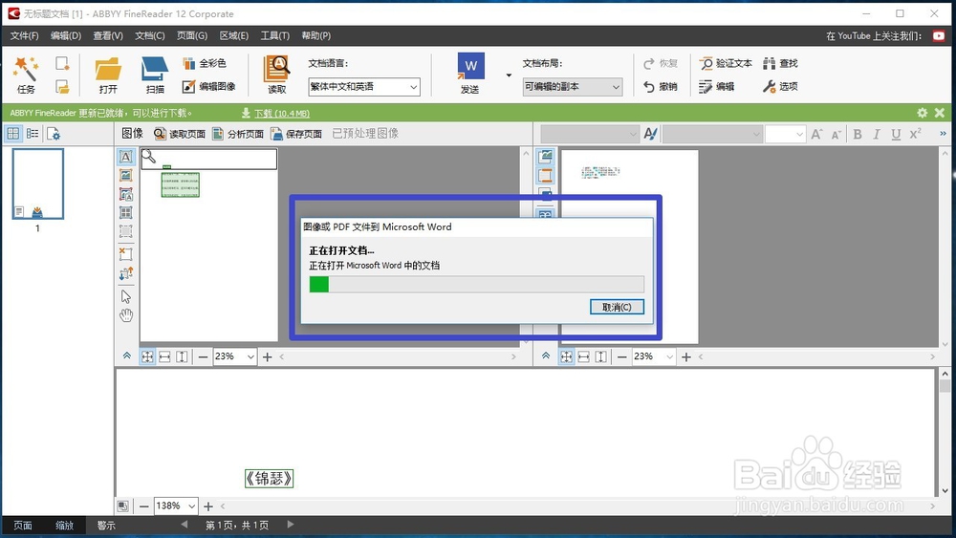This screenshot has width=956, height=538.
Task: Toggle underline formatting
Action: click(896, 134)
